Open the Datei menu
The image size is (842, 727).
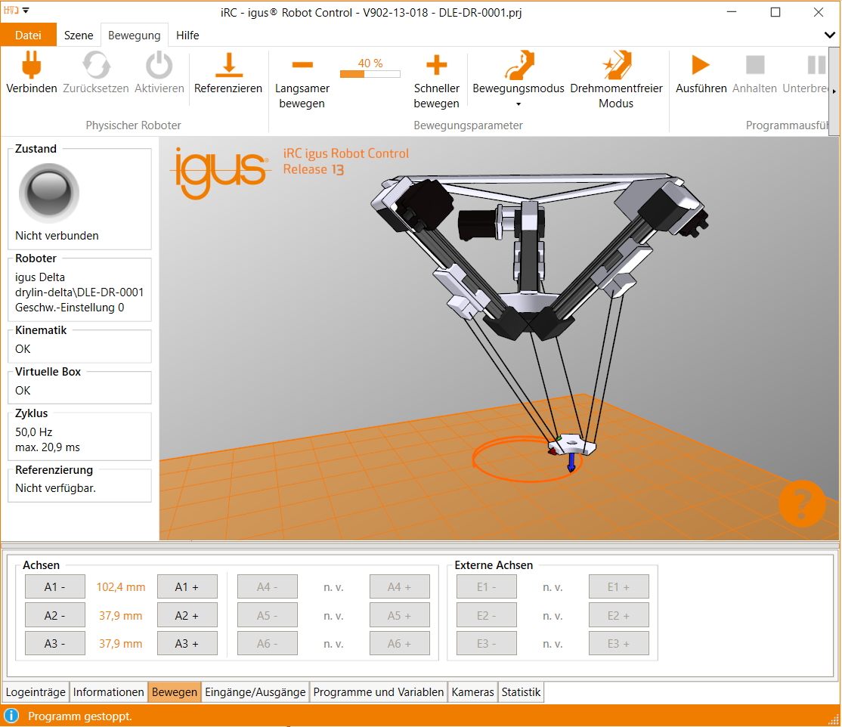tap(29, 35)
